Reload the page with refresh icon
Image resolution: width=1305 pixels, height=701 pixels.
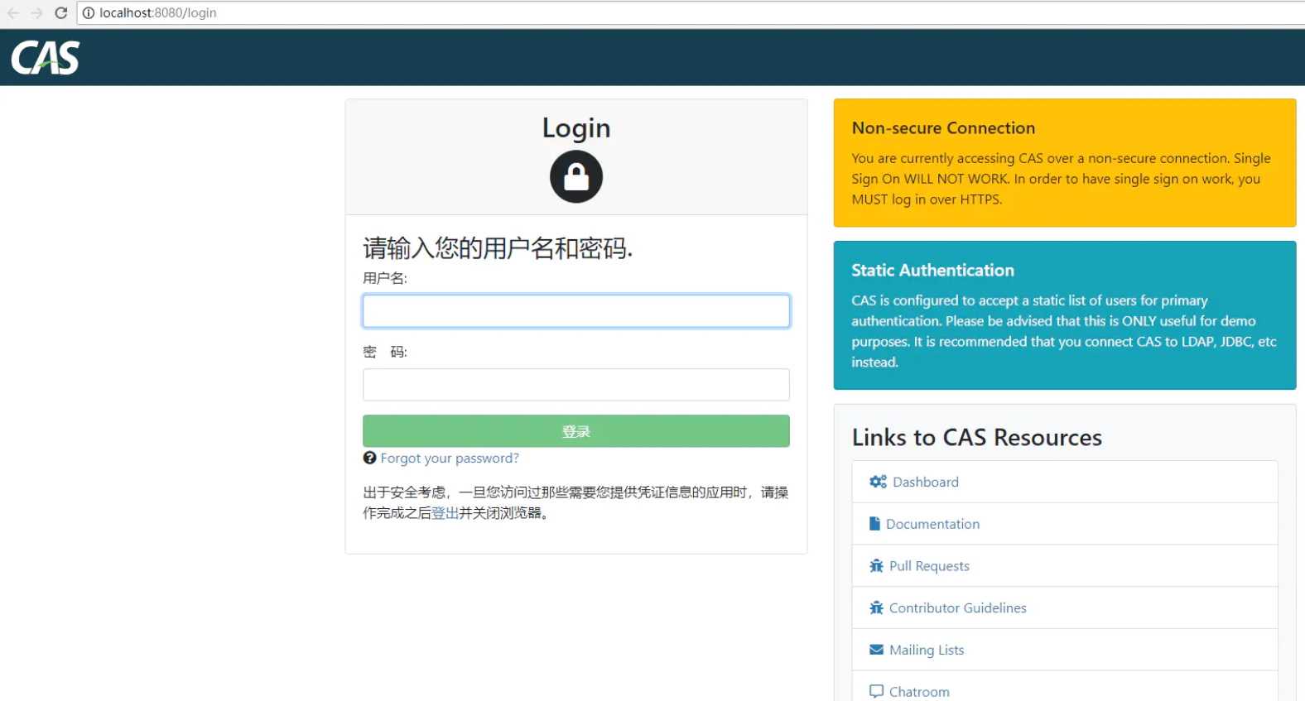pyautogui.click(x=60, y=13)
